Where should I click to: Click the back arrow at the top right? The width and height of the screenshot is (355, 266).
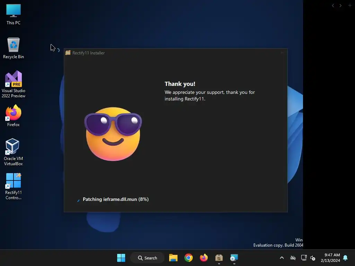333,6
